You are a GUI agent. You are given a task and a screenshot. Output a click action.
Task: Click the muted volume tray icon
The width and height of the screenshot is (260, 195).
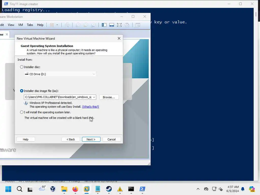[x=221, y=189]
